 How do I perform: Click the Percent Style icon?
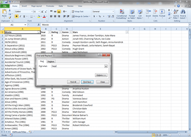click(100, 16)
